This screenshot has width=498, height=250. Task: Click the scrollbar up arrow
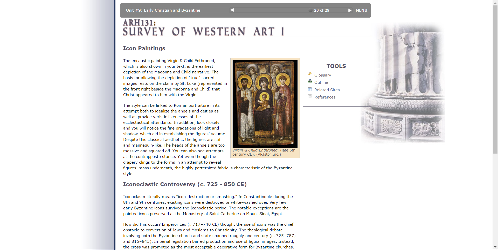(495, 2)
